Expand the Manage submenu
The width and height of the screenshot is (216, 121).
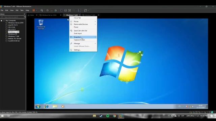click(83, 43)
